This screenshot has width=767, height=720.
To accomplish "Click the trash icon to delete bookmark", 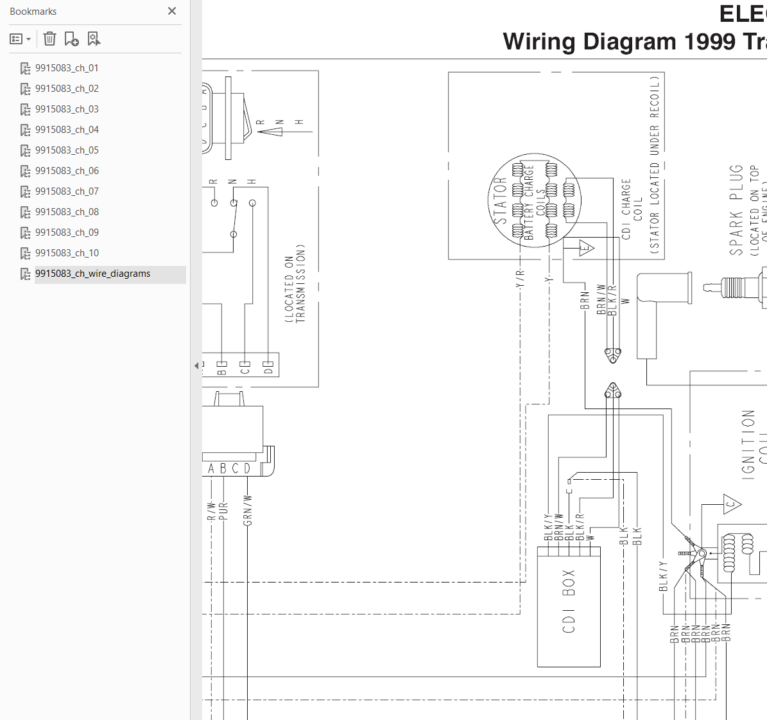I will tap(49, 39).
